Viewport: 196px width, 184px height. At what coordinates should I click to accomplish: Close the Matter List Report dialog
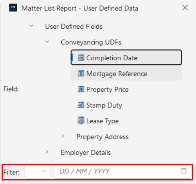[185, 7]
